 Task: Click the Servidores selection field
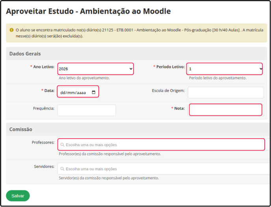click(164, 169)
